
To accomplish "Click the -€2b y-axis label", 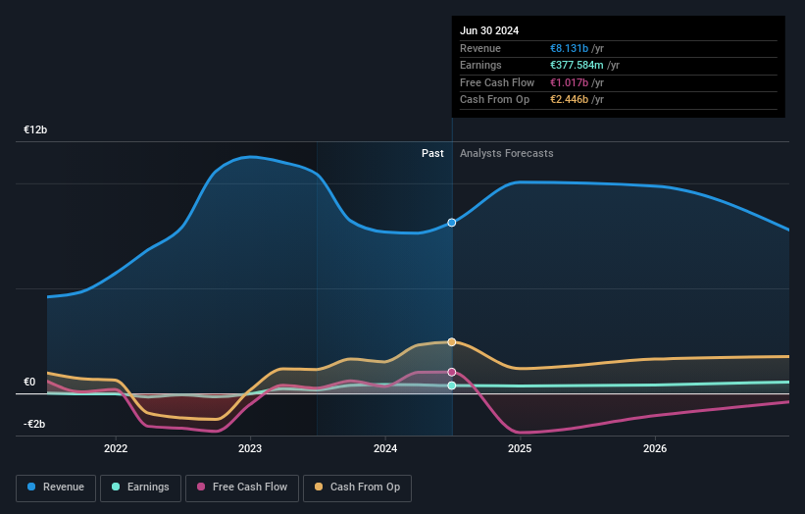I will pyautogui.click(x=34, y=424).
